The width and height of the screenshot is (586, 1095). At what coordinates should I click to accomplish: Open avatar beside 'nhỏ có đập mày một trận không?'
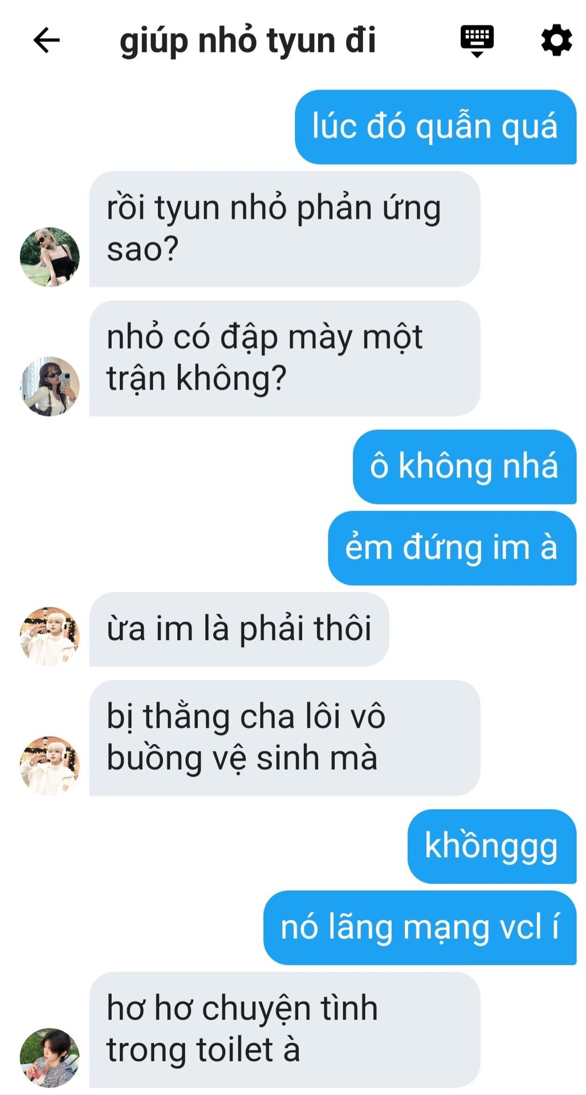[50, 386]
